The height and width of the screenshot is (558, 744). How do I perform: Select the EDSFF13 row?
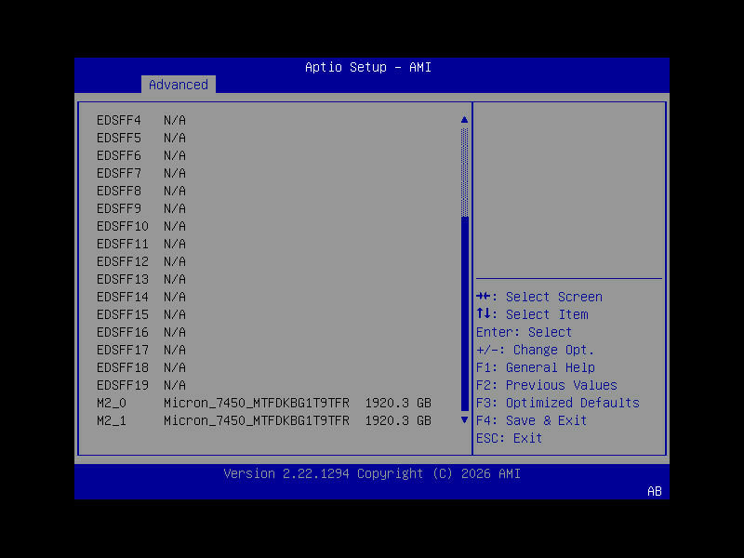(141, 279)
